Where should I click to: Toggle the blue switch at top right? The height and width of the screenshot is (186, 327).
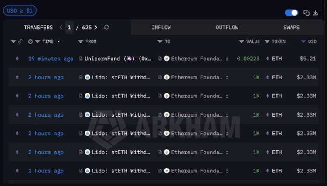pyautogui.click(x=291, y=13)
